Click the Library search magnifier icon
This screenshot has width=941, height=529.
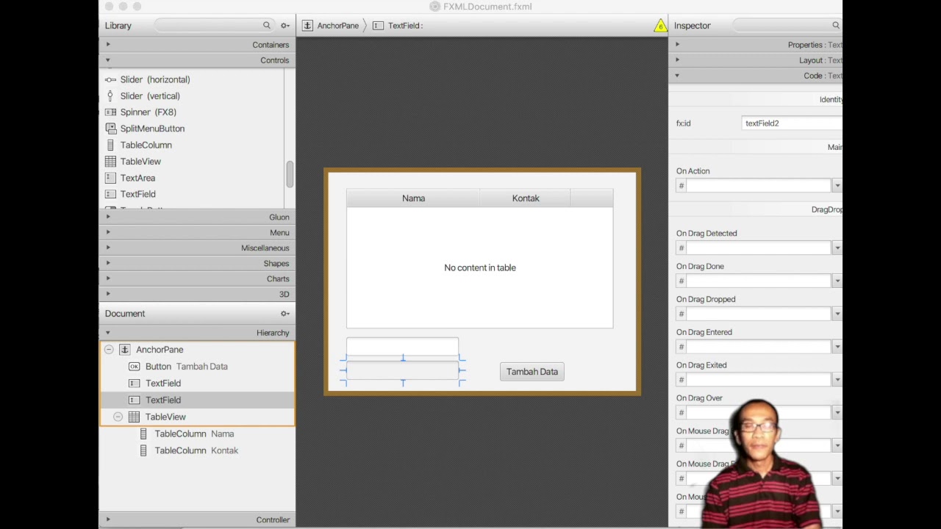click(x=267, y=26)
